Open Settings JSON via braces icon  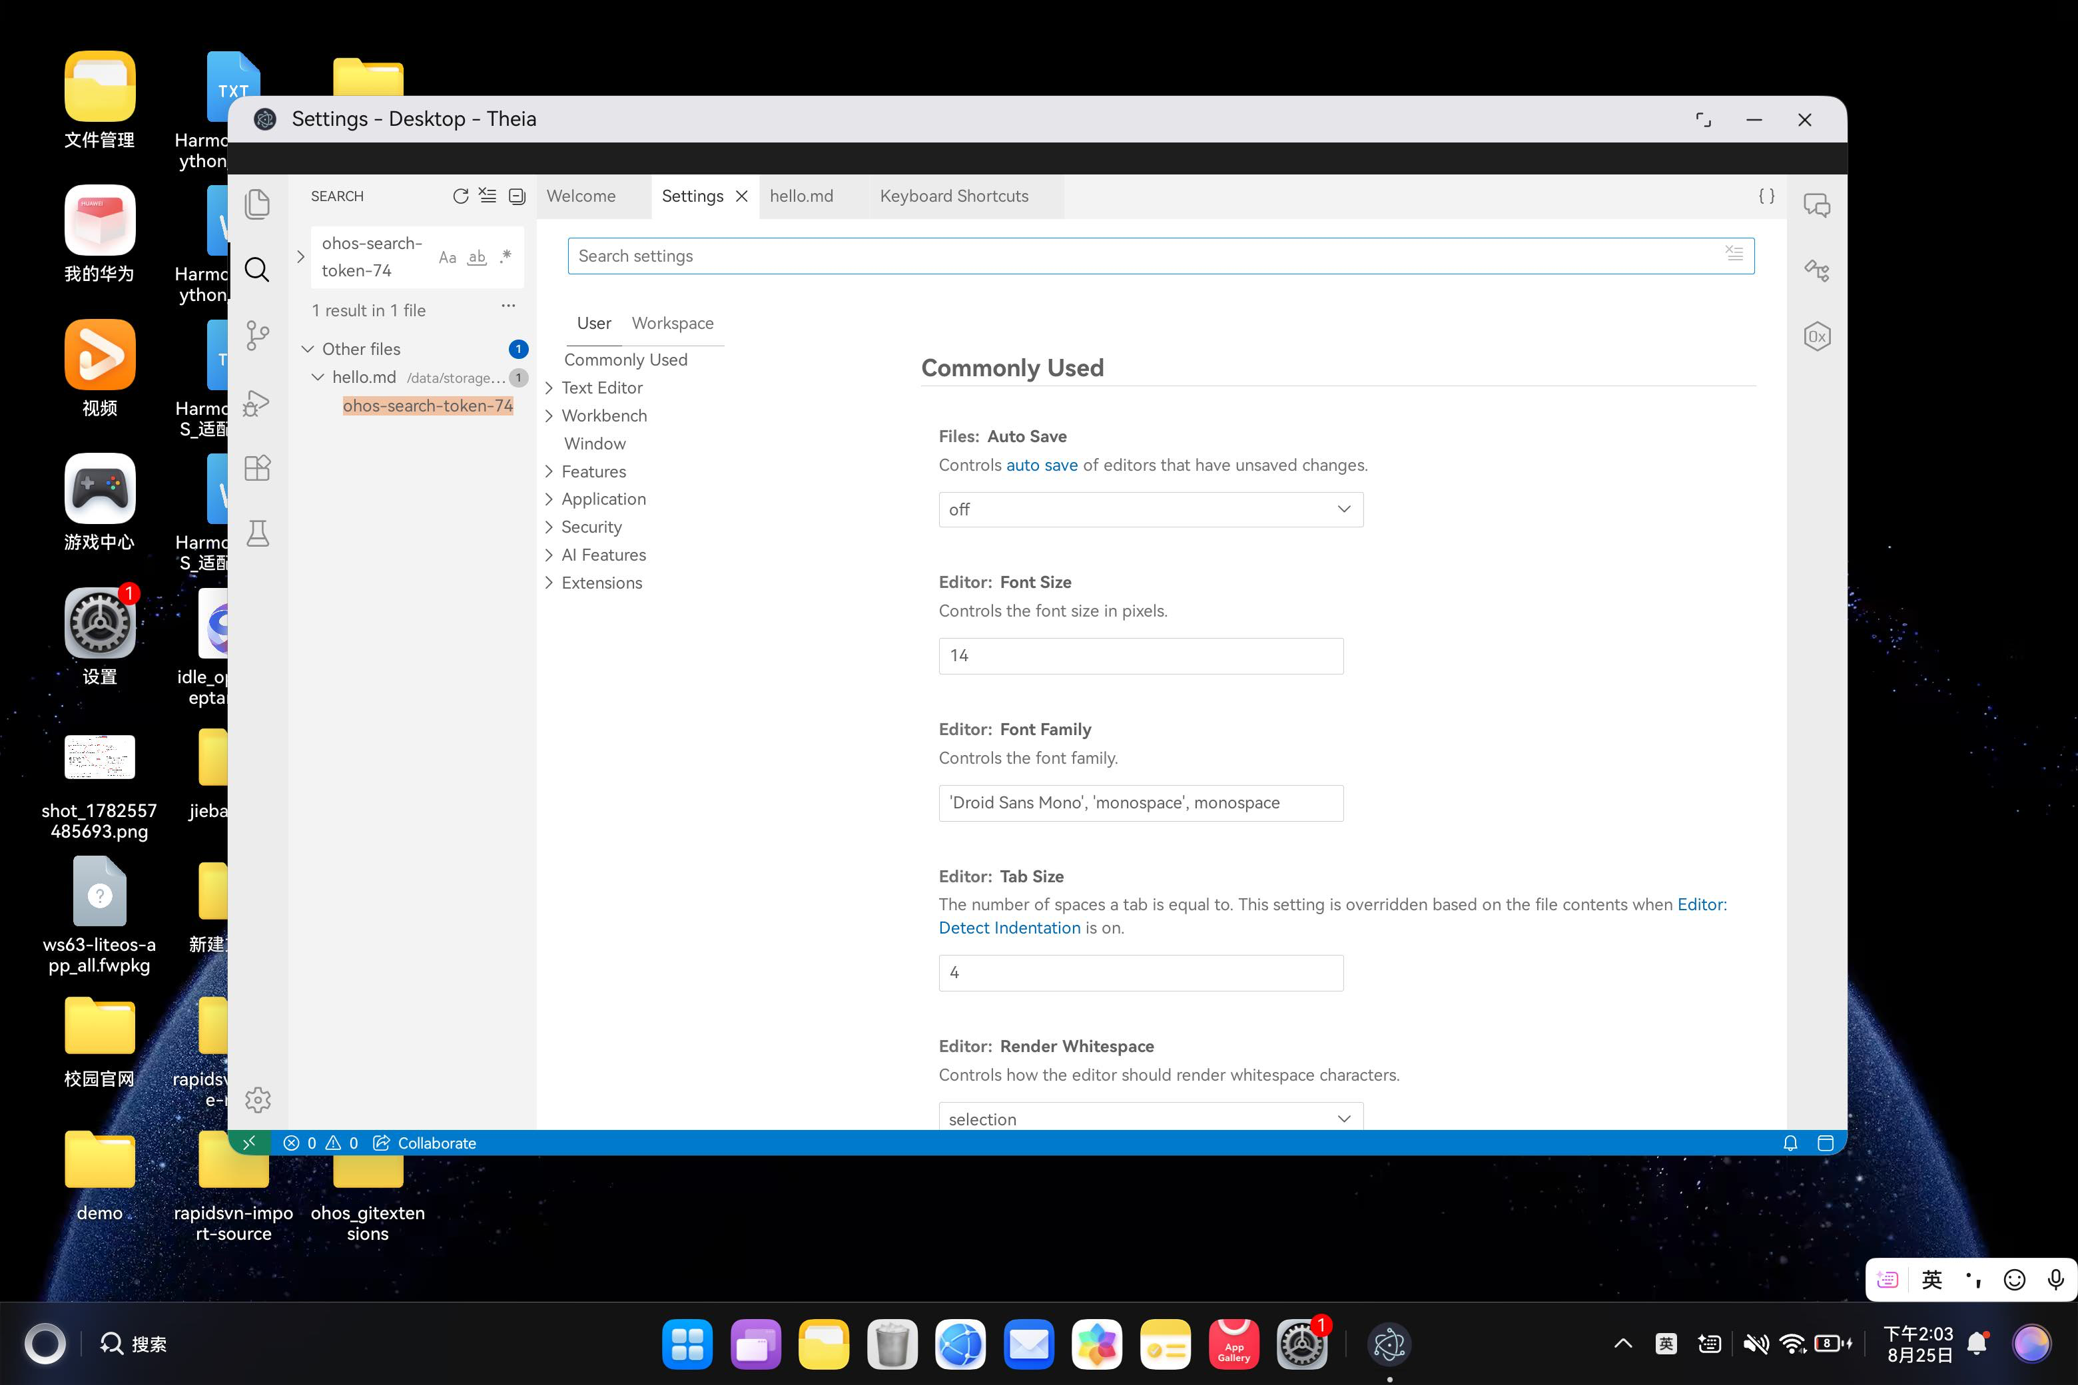1766,196
